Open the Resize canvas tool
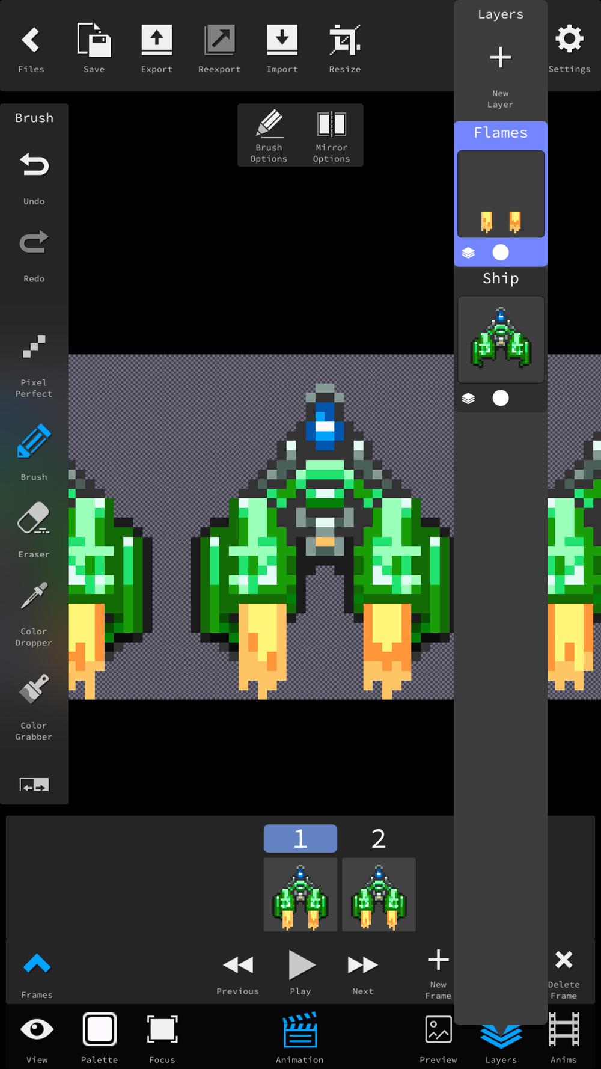Image resolution: width=601 pixels, height=1069 pixels. 345,49
